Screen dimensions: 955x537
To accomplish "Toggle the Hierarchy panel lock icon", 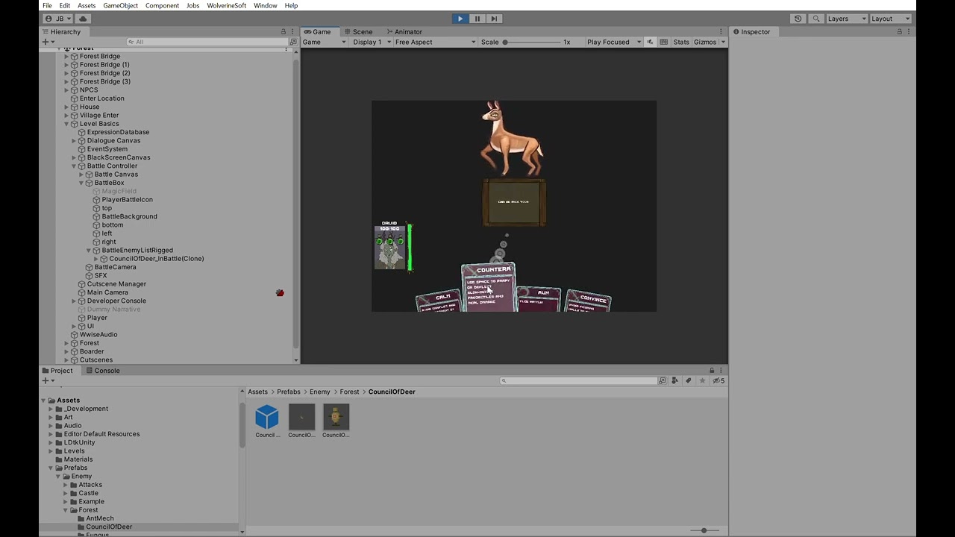I will (x=283, y=32).
